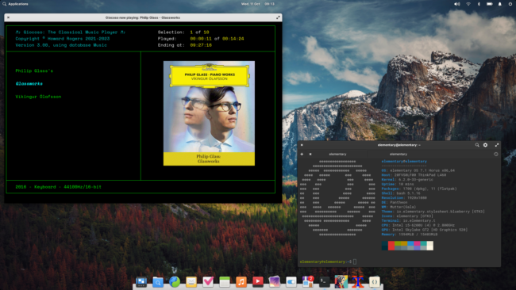516x290 pixels.
Task: Click "2016 - Keyboard - 44100Hz/16-bit" status line
Action: [x=58, y=187]
